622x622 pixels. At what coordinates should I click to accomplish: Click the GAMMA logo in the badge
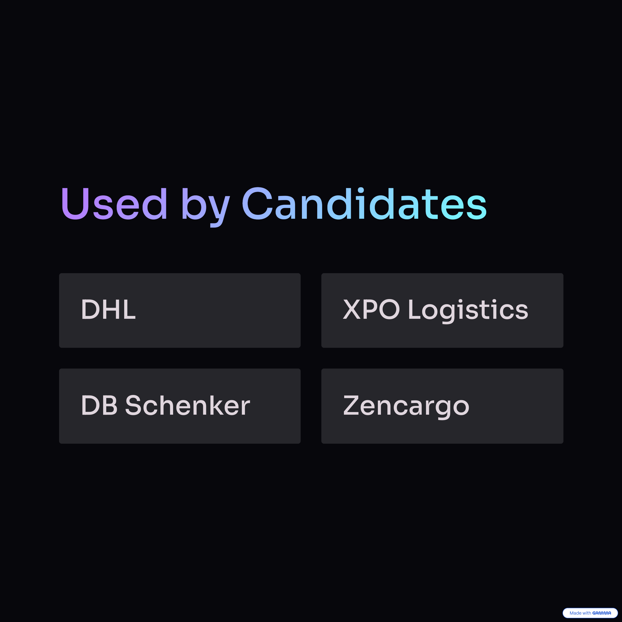coord(602,613)
